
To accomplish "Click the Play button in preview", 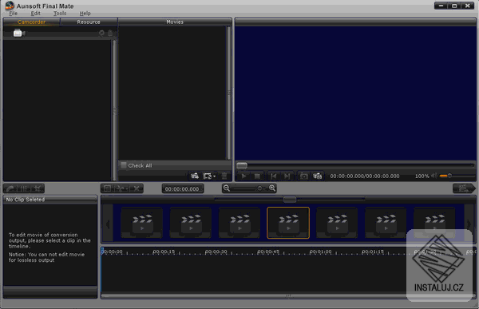I will point(243,176).
